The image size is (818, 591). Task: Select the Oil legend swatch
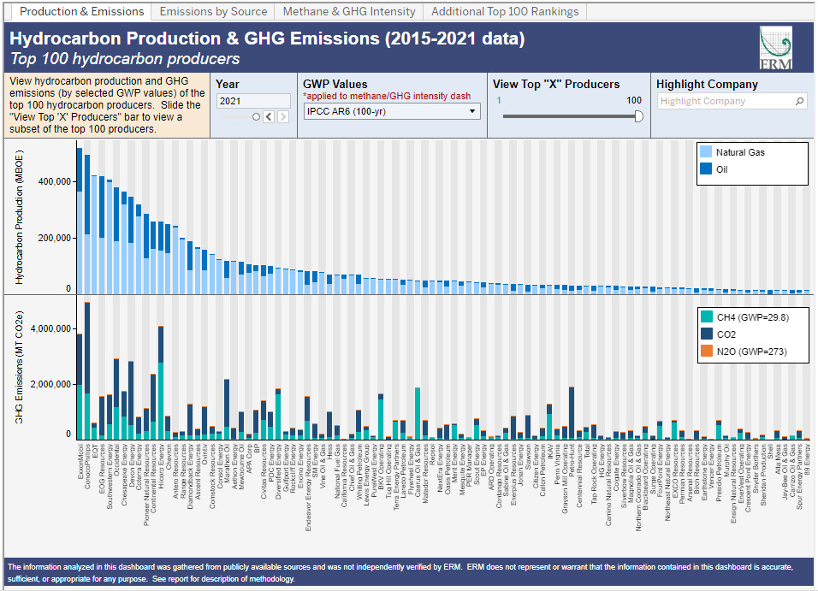pos(705,168)
